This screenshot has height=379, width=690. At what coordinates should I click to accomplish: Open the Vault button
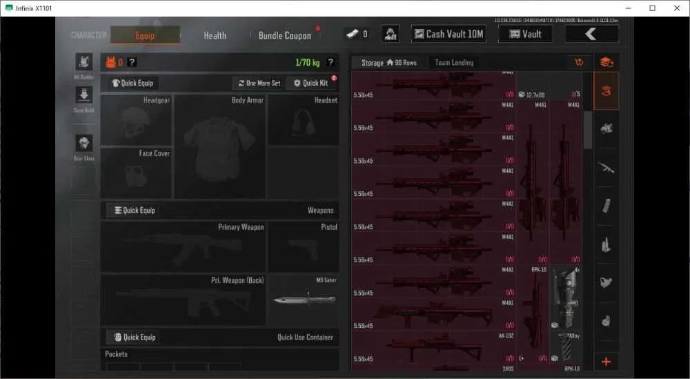pyautogui.click(x=525, y=34)
